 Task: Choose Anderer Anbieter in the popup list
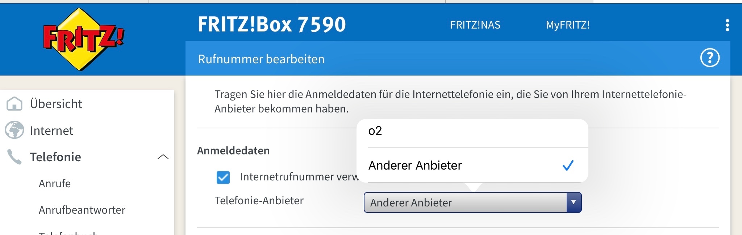[472, 165]
